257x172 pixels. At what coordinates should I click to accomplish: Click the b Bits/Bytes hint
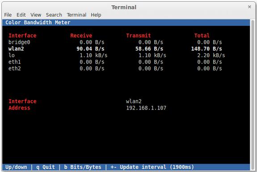(83, 167)
